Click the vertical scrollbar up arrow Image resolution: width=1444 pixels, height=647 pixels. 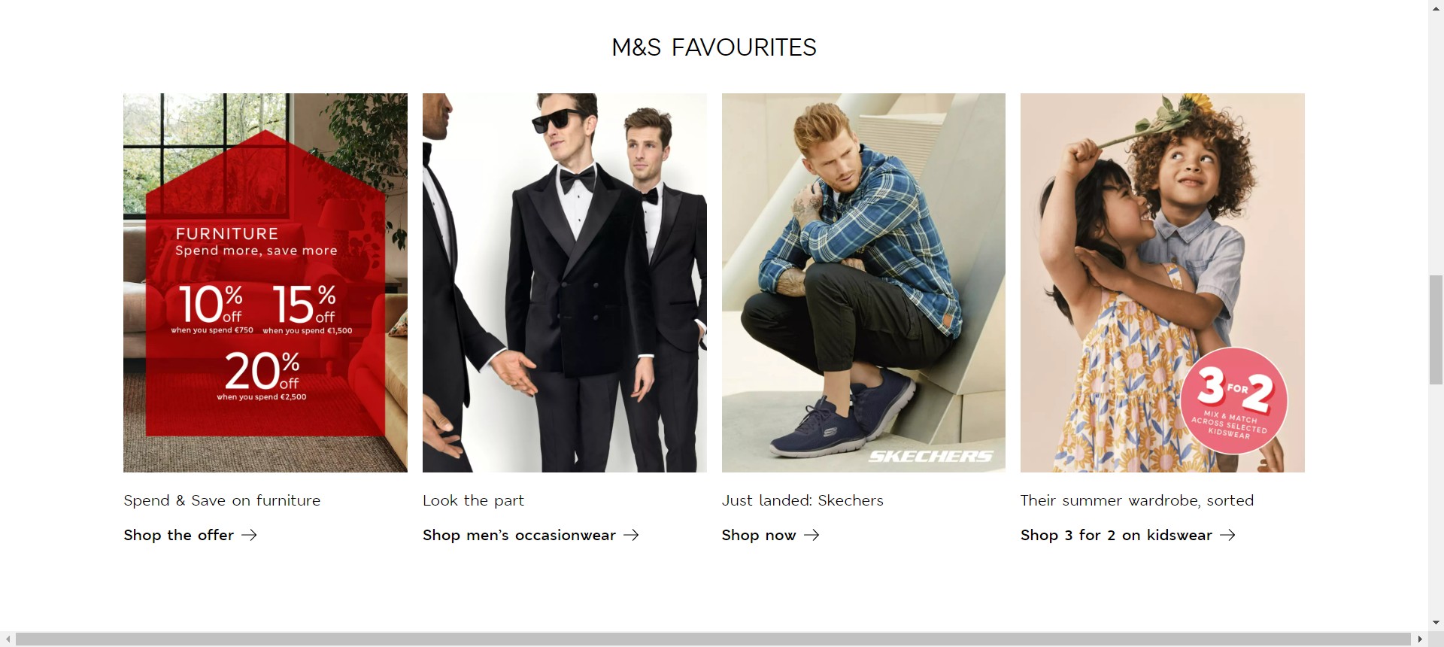(x=1436, y=7)
